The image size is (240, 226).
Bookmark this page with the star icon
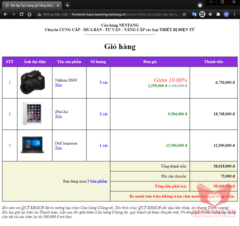click(184, 14)
